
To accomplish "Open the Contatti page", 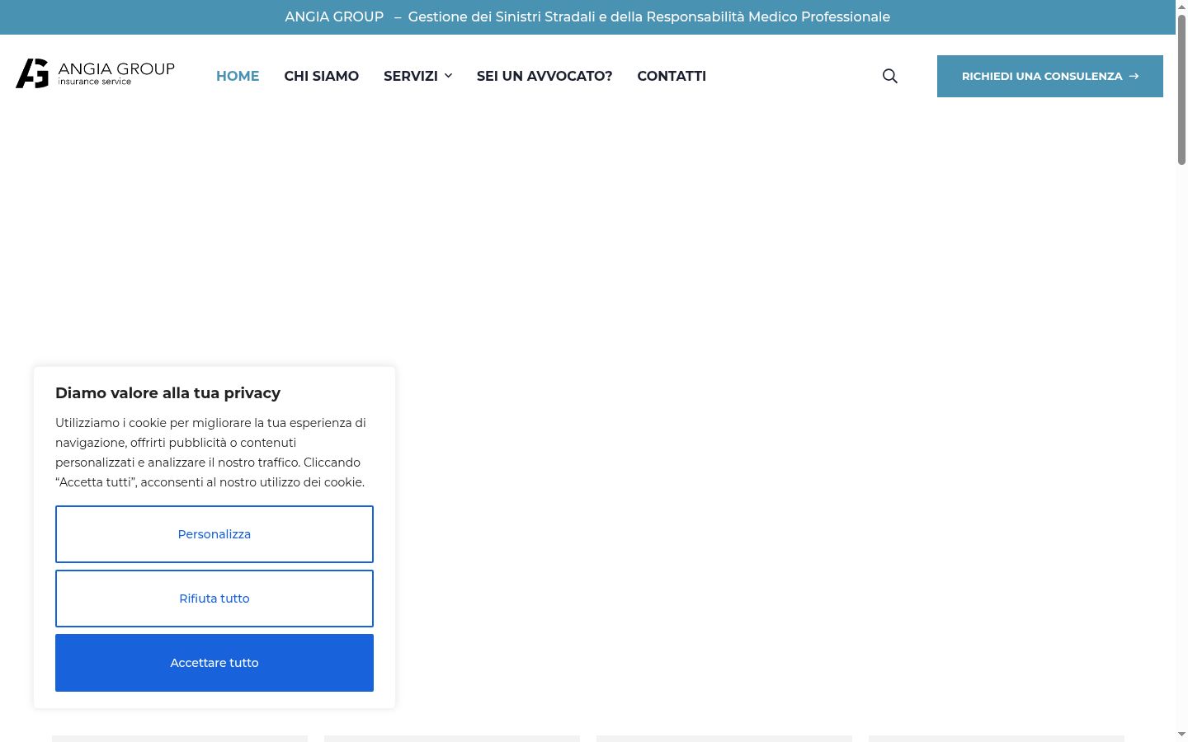I will click(x=672, y=76).
